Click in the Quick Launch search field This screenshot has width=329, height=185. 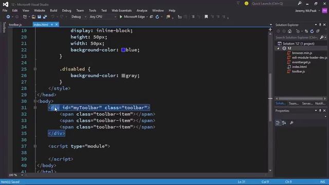point(274,4)
